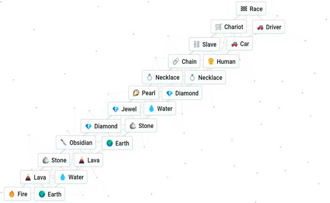Click the shopping cart icon on Chariot
This screenshot has width=330, height=203.
pos(218,27)
